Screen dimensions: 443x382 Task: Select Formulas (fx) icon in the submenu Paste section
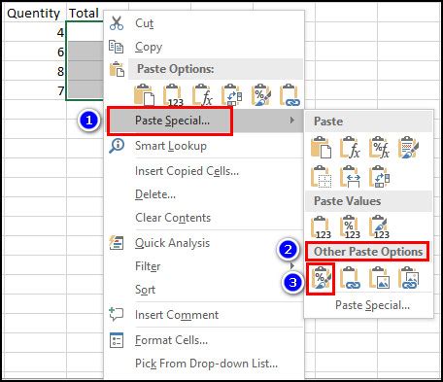(350, 148)
